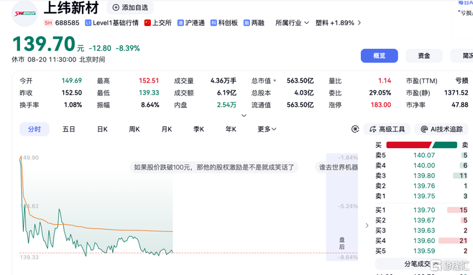The image size is (473, 275).
Task: Switch to the 资金 tab
Action: pyautogui.click(x=424, y=56)
